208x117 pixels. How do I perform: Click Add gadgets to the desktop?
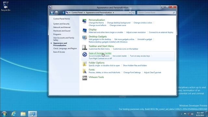[100, 39]
